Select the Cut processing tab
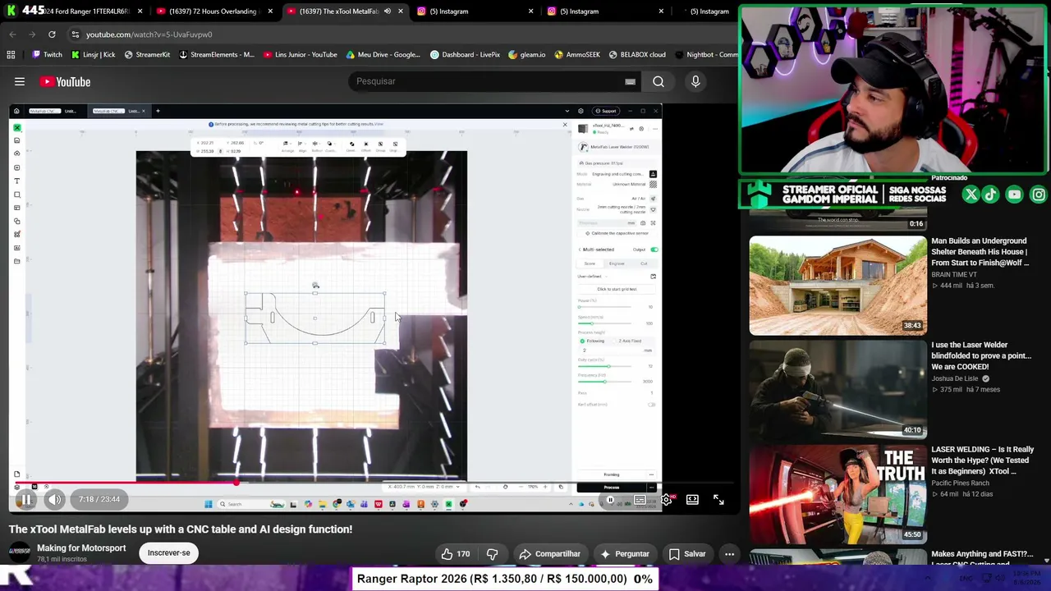This screenshot has width=1051, height=591. [x=644, y=263]
